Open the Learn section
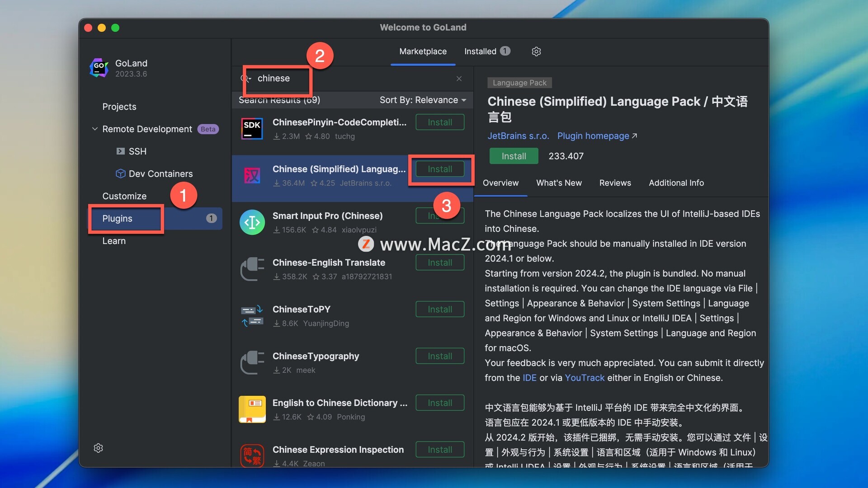Image resolution: width=868 pixels, height=488 pixels. pyautogui.click(x=114, y=241)
